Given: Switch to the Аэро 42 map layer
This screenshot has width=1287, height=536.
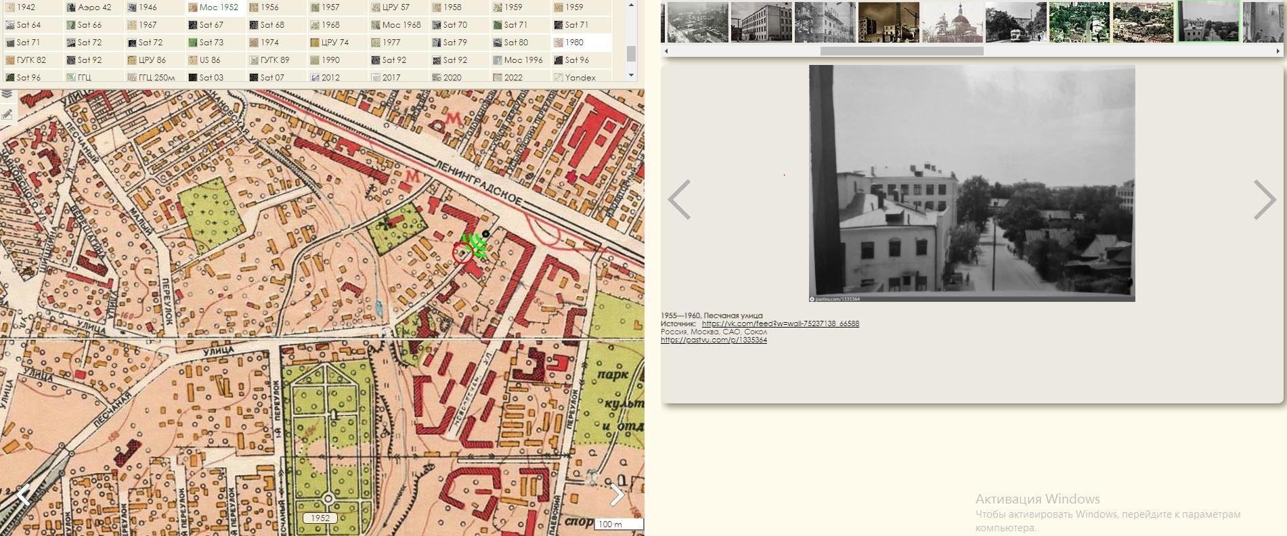Looking at the screenshot, I should pos(93,7).
